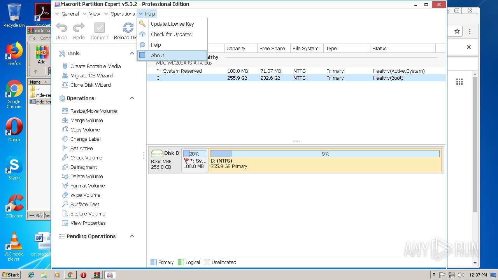Close the Help menu header
The width and height of the screenshot is (498, 280).
tap(147, 14)
